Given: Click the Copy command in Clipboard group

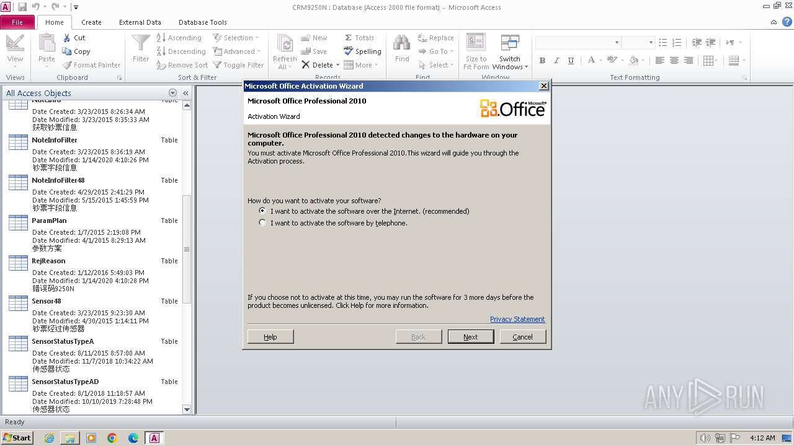Looking at the screenshot, I should click(76, 51).
